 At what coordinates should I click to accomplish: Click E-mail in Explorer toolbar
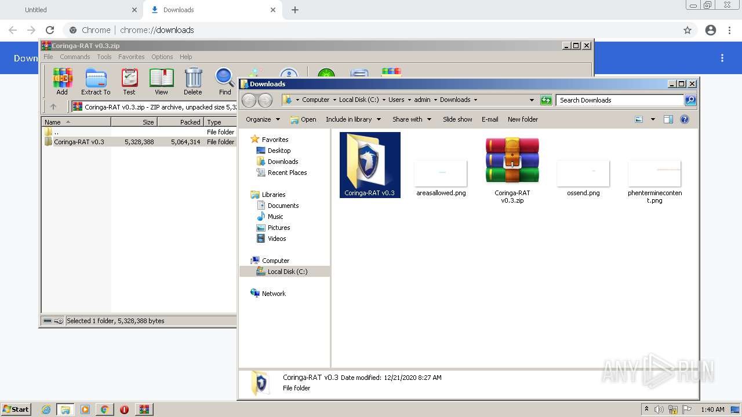[x=490, y=119]
